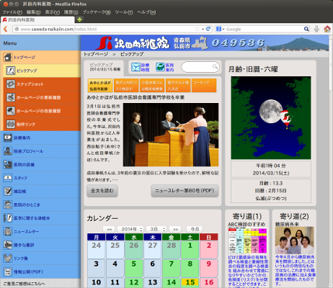Click the リンク集 handshake icon

(x=8, y=258)
